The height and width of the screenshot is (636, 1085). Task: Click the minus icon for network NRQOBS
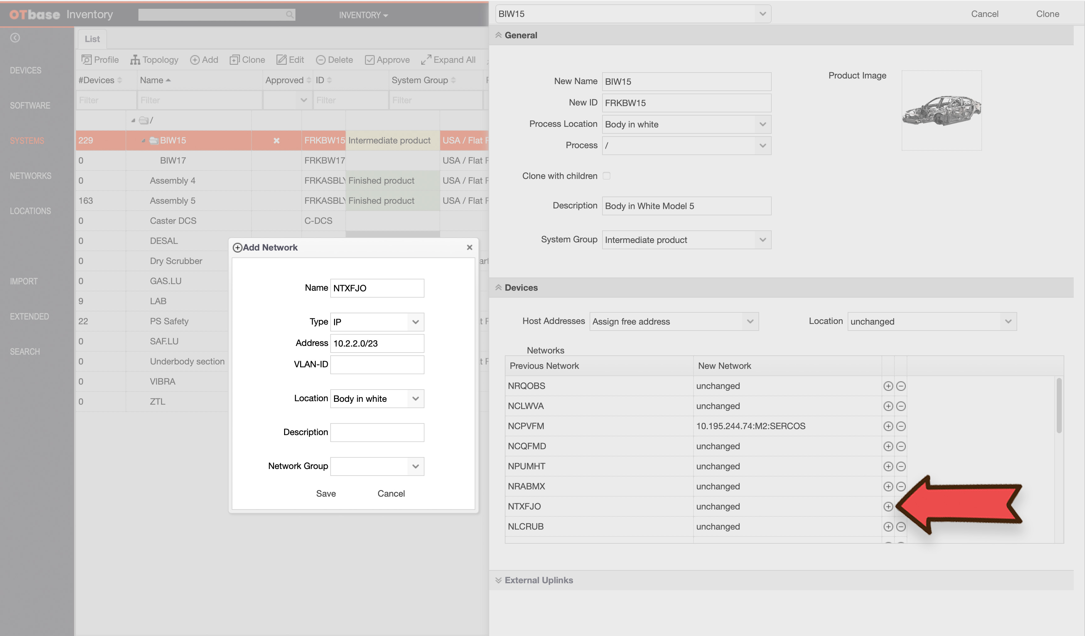click(901, 386)
